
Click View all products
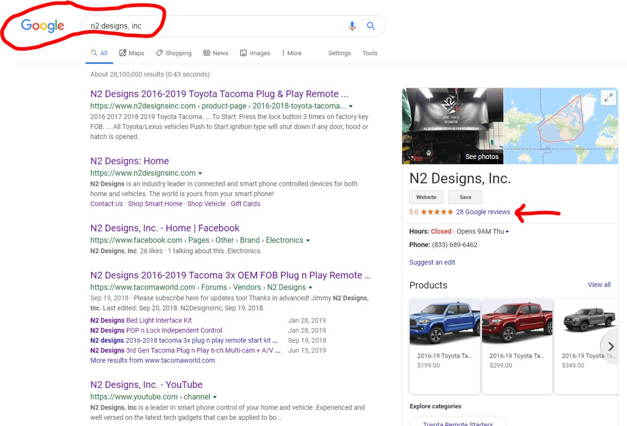pyautogui.click(x=599, y=285)
